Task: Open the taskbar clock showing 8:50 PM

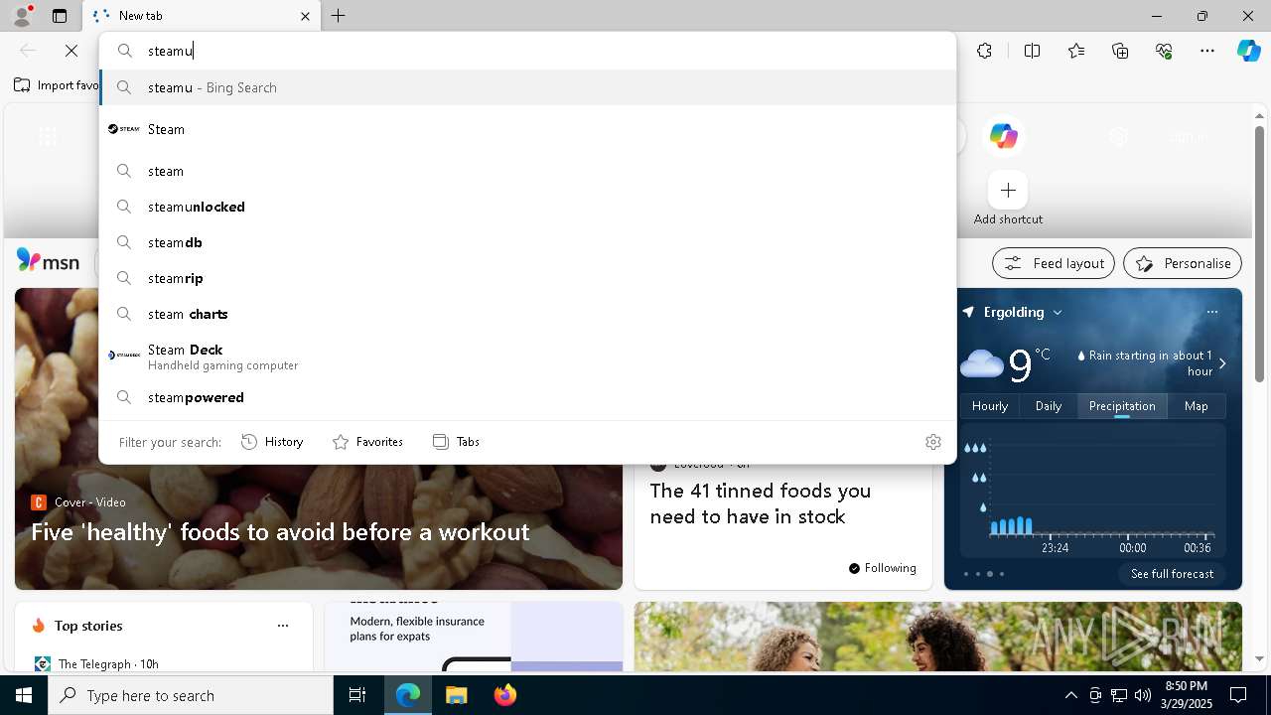Action: tap(1186, 695)
